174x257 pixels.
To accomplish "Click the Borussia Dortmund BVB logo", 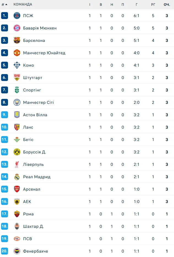I will click(17, 152).
